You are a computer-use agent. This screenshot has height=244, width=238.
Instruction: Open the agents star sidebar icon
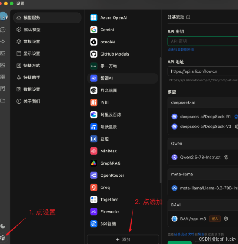(3, 41)
